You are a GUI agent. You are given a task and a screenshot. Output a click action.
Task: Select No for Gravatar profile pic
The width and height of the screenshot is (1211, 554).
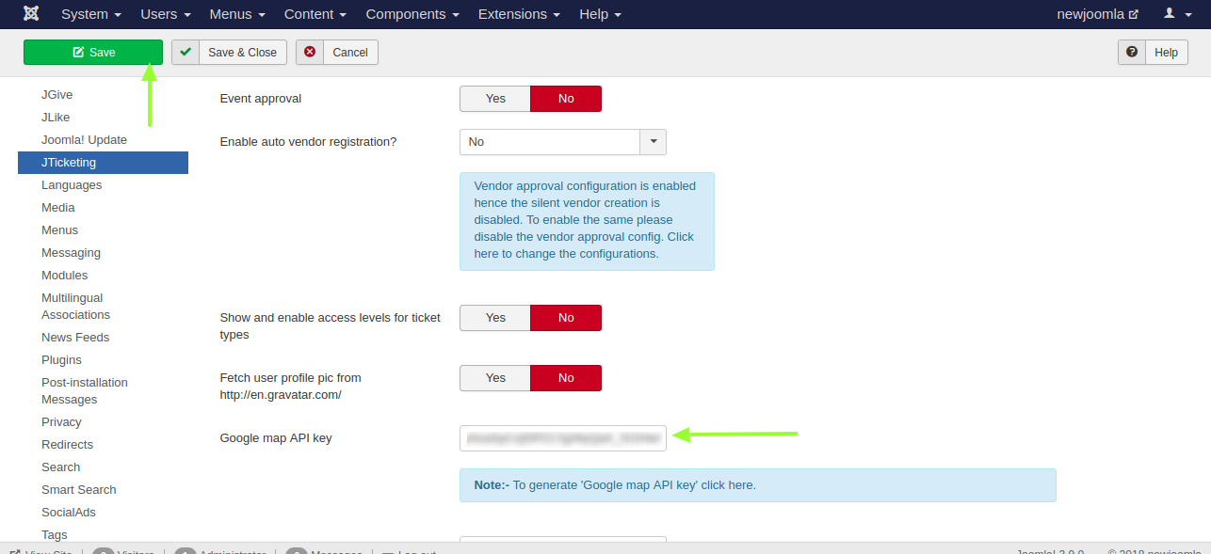565,378
